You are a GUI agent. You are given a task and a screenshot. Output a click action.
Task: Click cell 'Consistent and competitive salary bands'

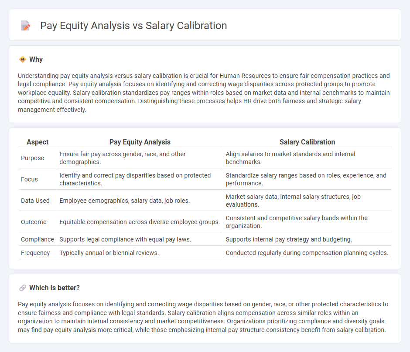[307, 222]
